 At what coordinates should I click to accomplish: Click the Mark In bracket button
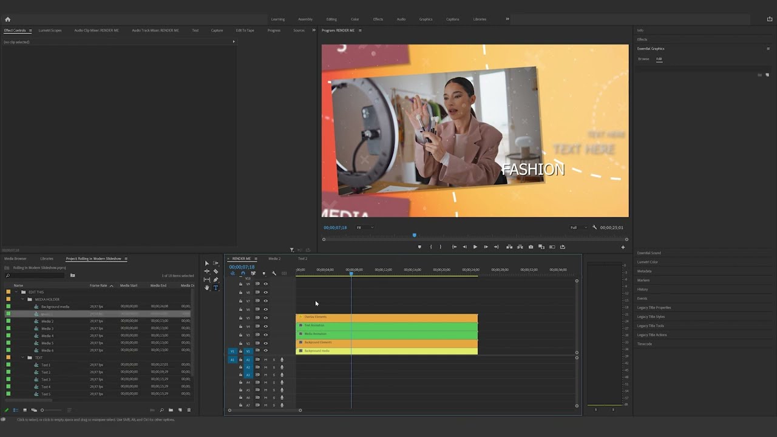pos(431,247)
